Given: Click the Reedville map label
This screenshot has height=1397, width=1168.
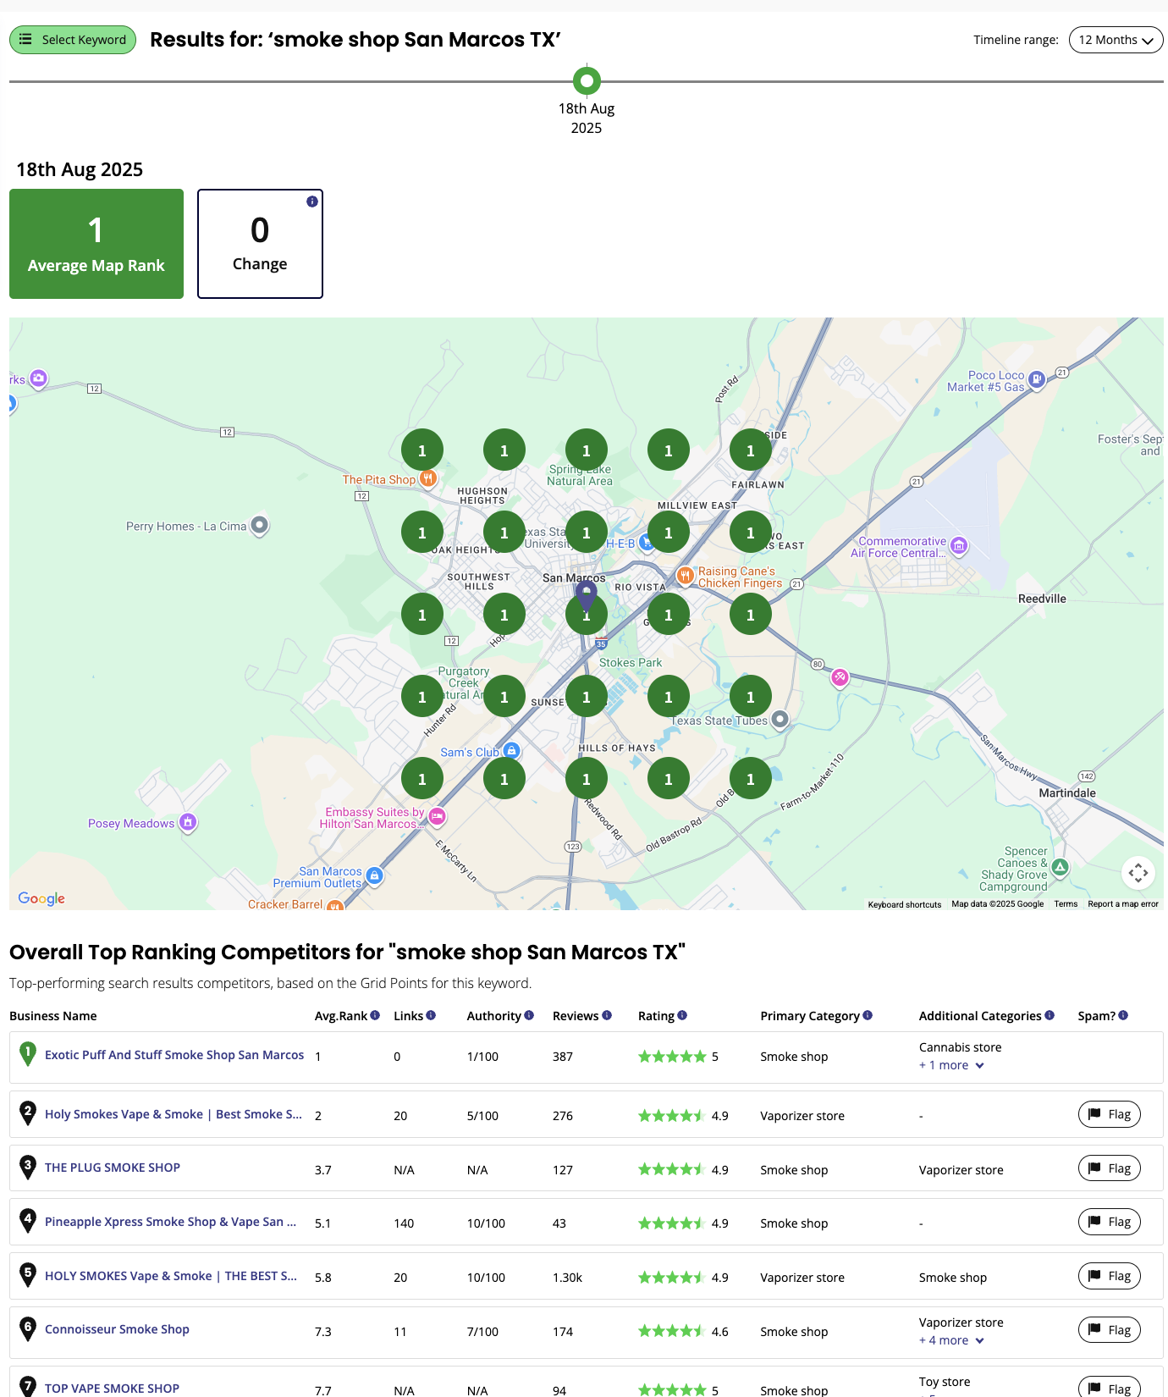Looking at the screenshot, I should point(1042,599).
